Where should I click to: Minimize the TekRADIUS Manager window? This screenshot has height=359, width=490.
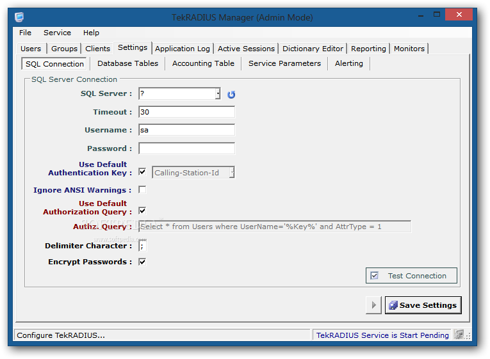click(x=421, y=15)
